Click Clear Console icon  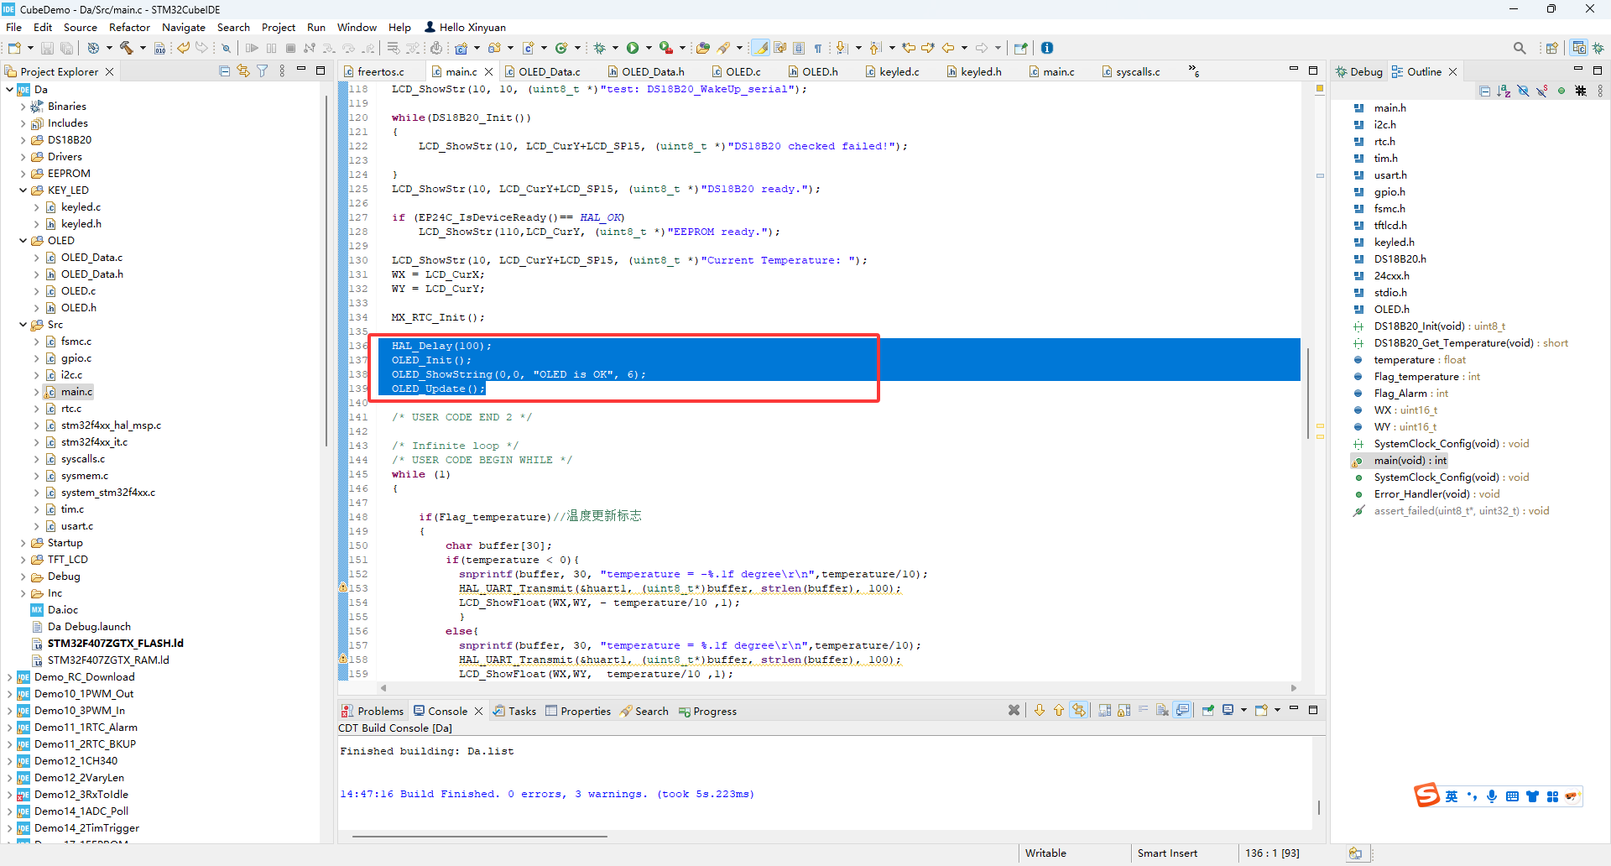(1162, 710)
